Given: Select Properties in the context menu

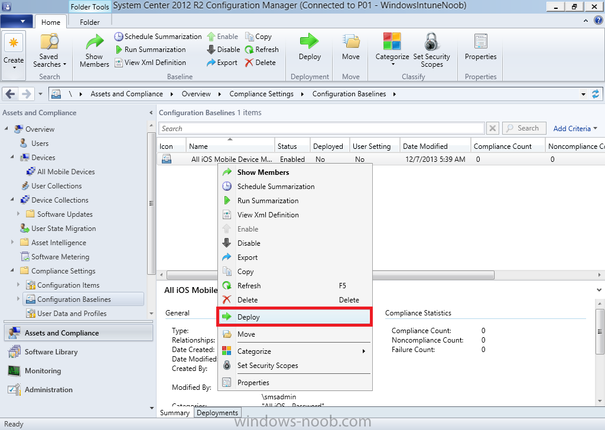Looking at the screenshot, I should [x=295, y=383].
